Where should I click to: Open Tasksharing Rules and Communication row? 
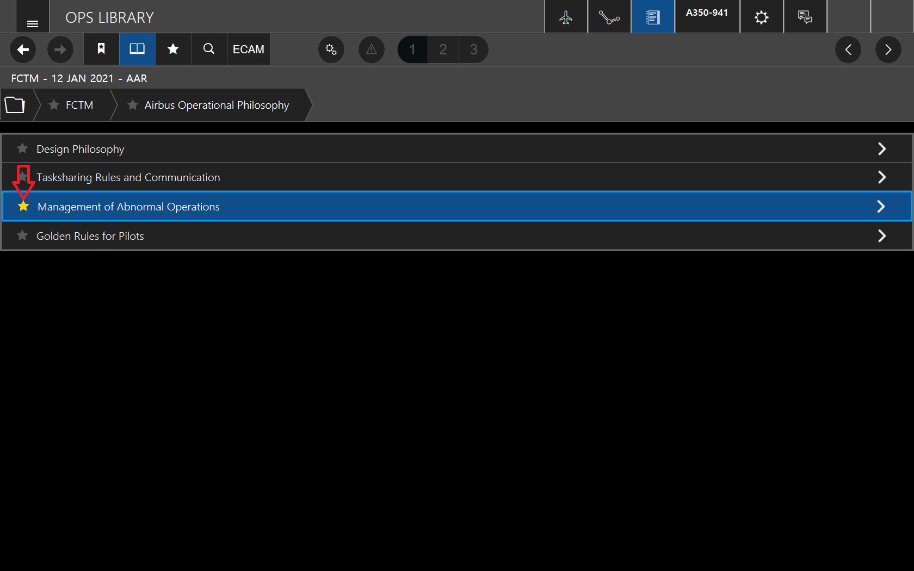coord(457,177)
